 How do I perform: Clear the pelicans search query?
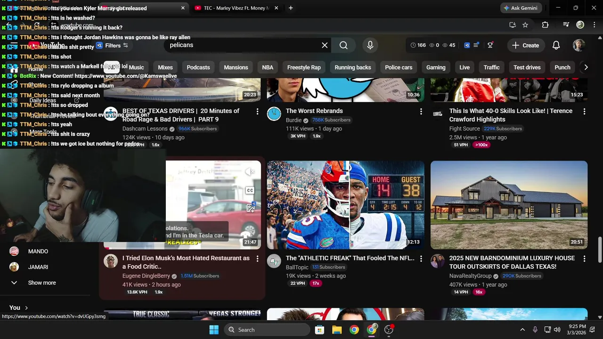325,45
